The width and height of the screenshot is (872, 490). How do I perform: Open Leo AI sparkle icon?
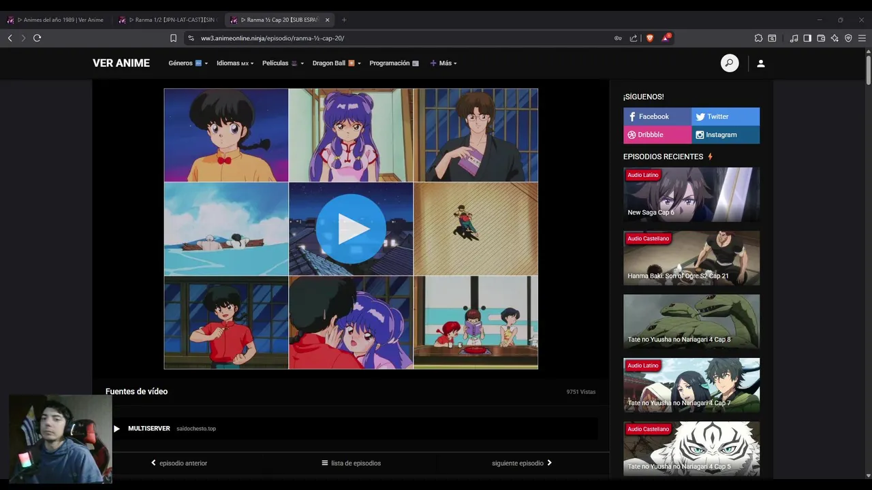[x=835, y=38]
